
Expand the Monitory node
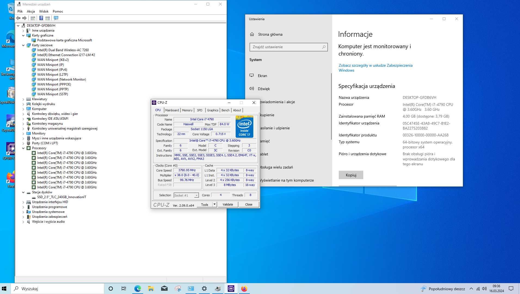[23, 133]
